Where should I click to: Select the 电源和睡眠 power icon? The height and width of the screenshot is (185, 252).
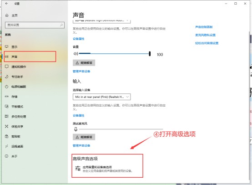click(6, 87)
